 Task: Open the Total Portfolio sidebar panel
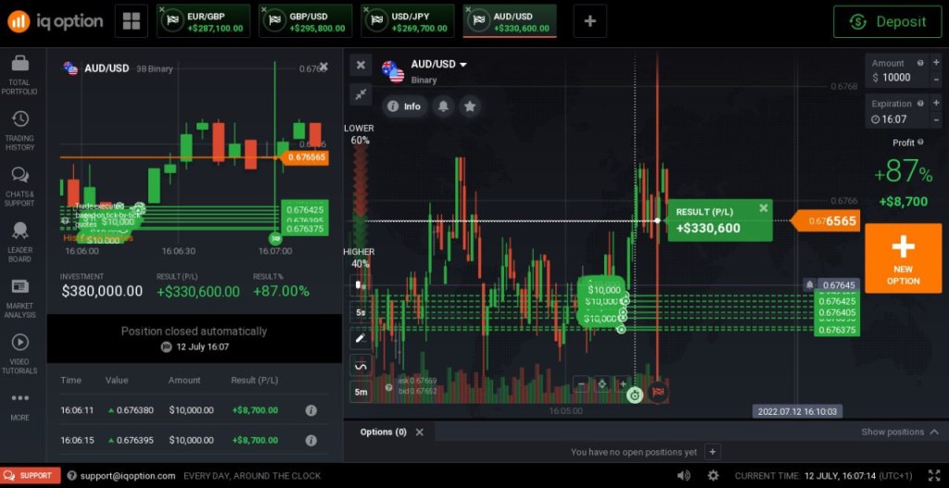(x=19, y=75)
